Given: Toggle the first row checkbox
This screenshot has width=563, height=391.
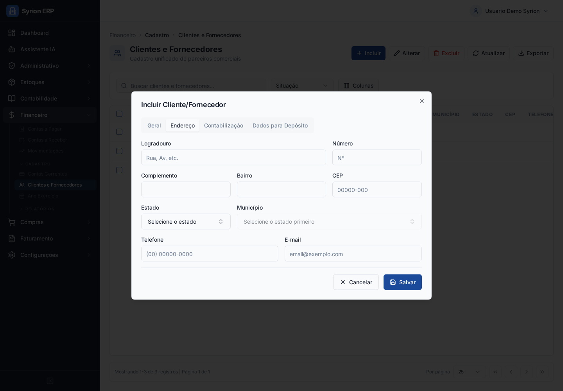Looking at the screenshot, I should [119, 132].
